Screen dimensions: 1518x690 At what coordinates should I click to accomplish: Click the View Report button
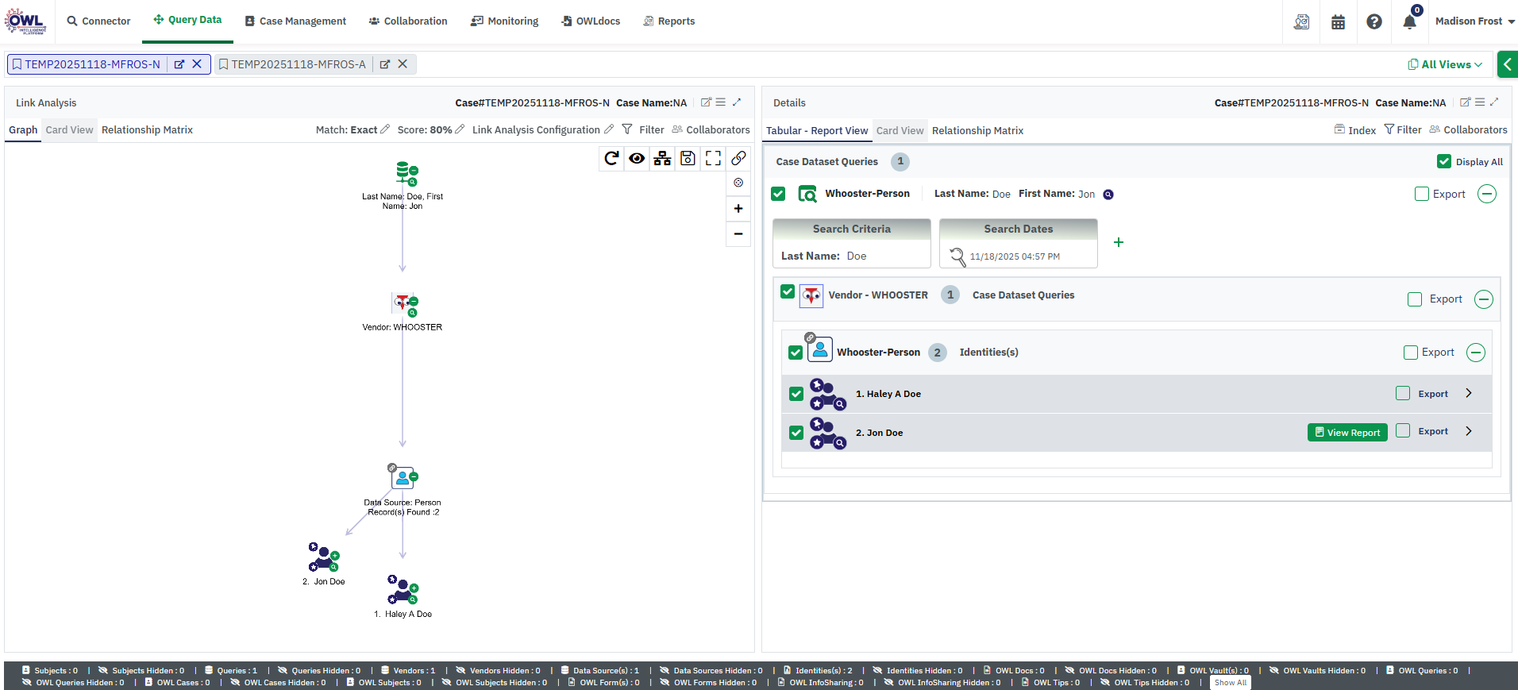(1347, 433)
